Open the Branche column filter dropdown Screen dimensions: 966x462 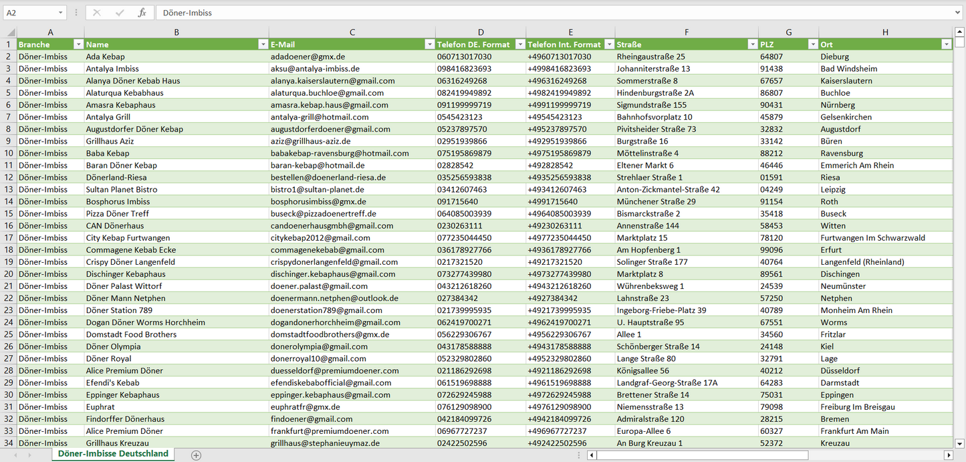click(x=78, y=45)
